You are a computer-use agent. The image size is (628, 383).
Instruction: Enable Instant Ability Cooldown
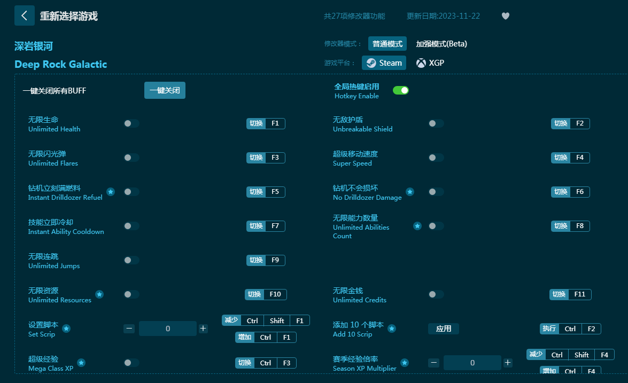tap(131, 226)
